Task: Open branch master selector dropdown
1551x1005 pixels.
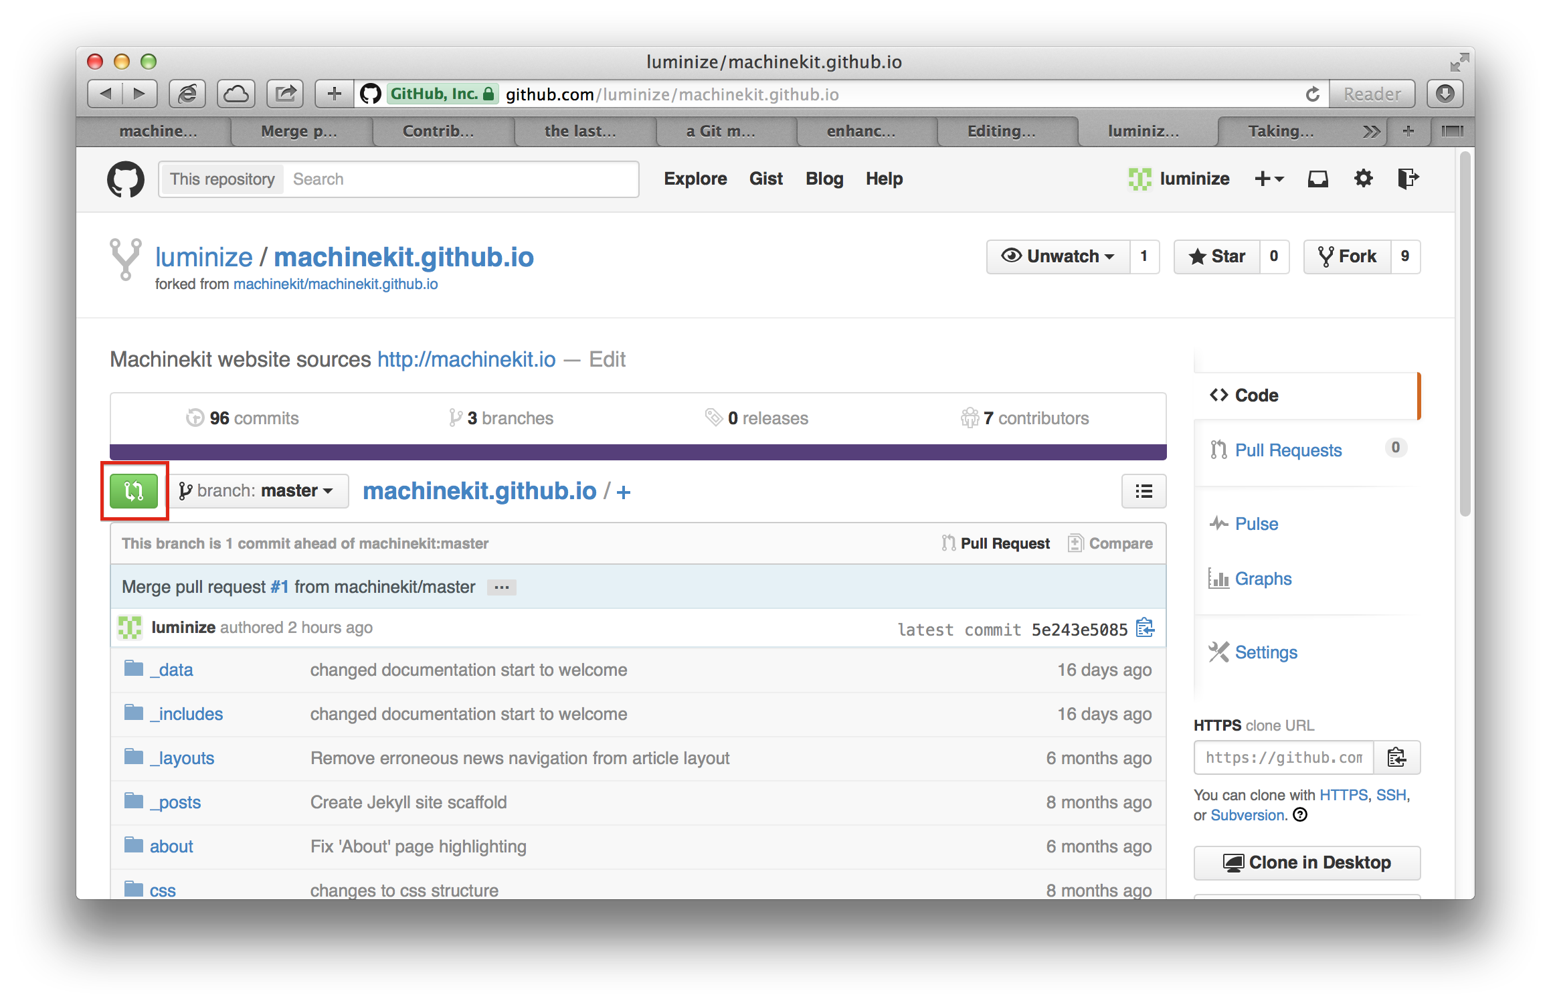Action: click(257, 491)
